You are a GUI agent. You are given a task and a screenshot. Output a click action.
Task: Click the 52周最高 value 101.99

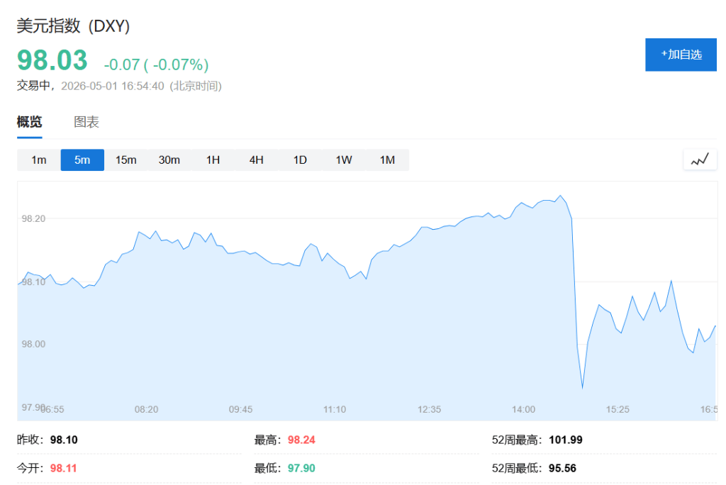565,440
